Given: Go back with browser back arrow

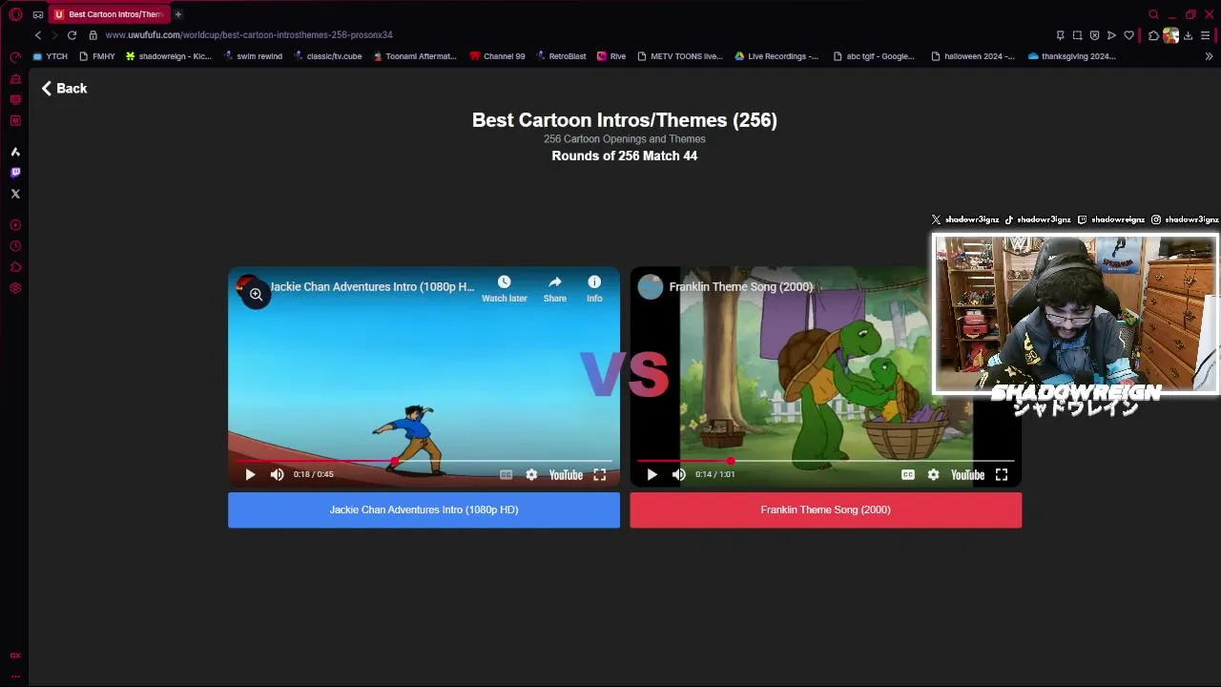Looking at the screenshot, I should tap(38, 35).
